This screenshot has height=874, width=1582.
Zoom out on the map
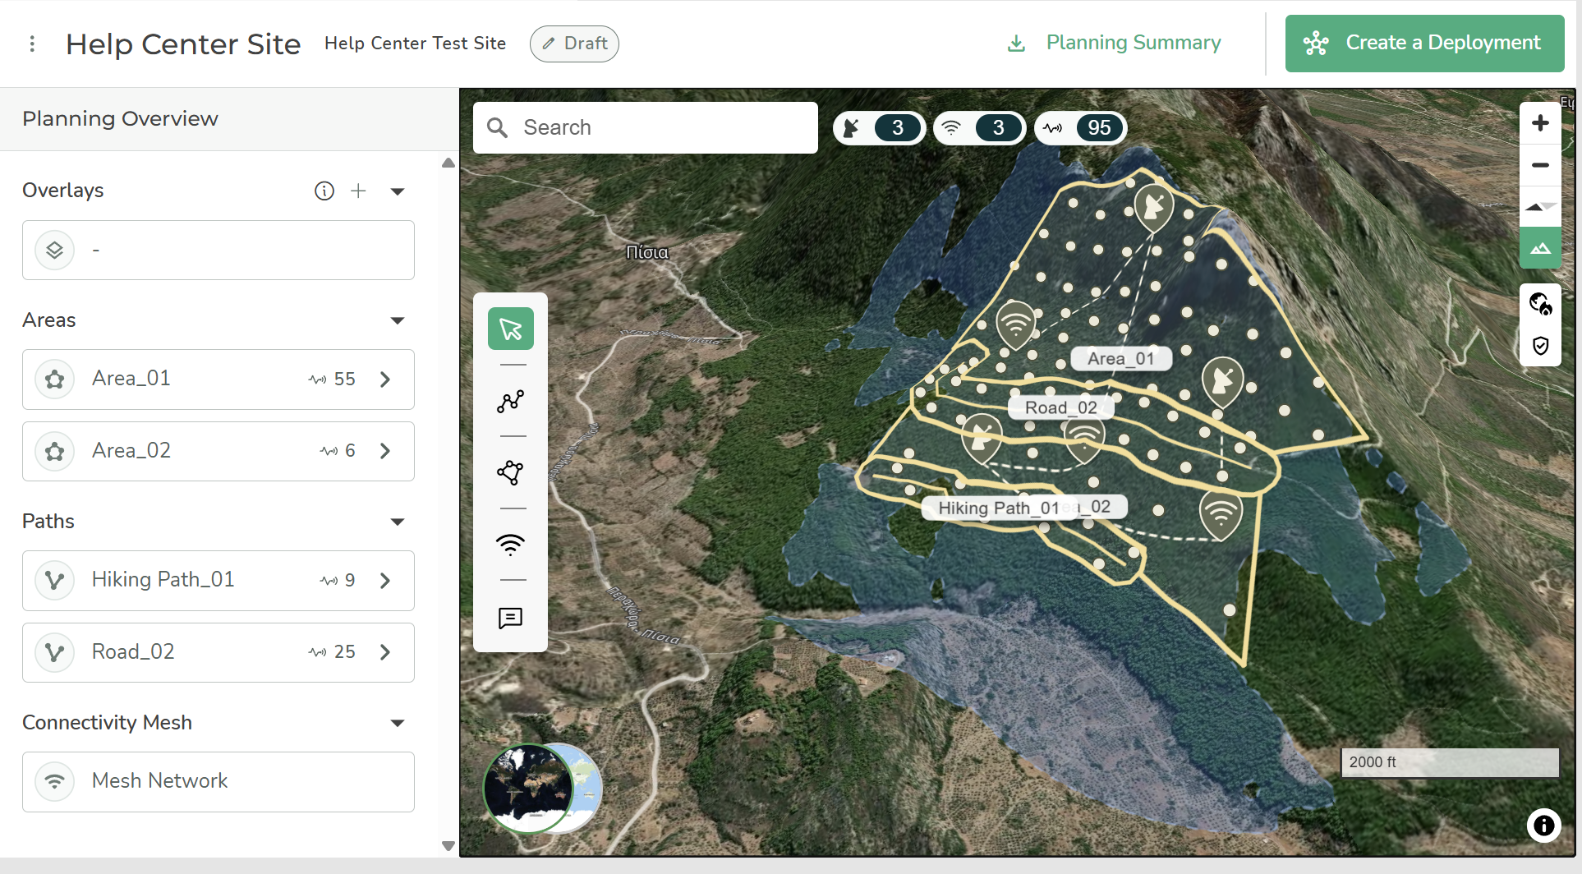click(x=1540, y=165)
